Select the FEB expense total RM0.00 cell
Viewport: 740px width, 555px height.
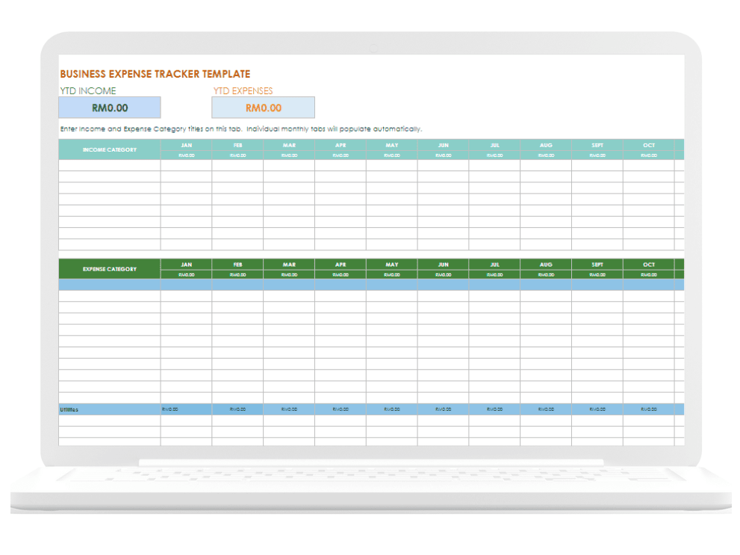[x=238, y=275]
